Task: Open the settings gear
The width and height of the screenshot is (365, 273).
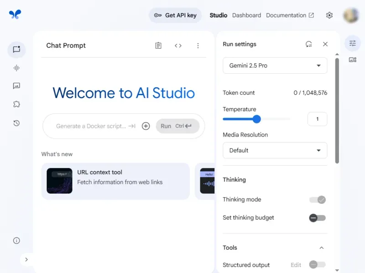Action: (x=329, y=15)
